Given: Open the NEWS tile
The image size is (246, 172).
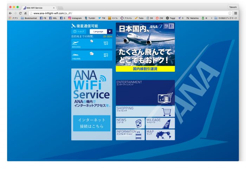Looking at the screenshot, I should 130,123.
